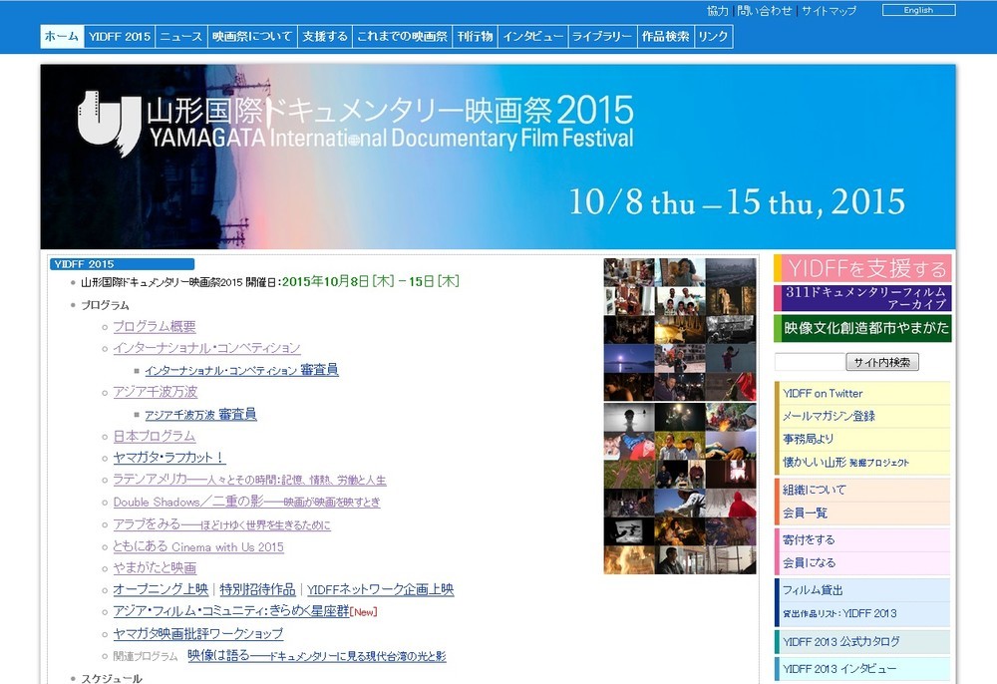Image resolution: width=997 pixels, height=684 pixels.
Task: Click the 311ドキュメンタリーフィルムアーカイブ banner
Action: coord(862,297)
